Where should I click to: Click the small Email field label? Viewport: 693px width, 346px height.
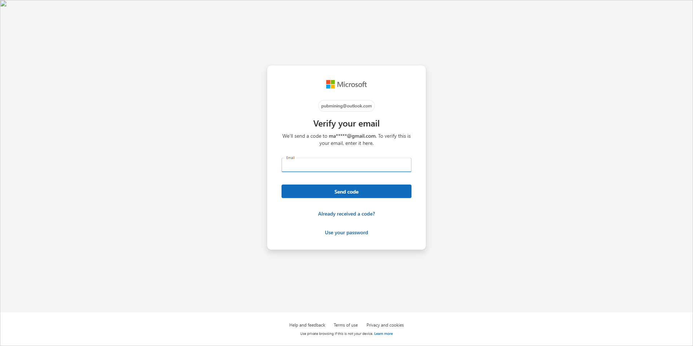point(290,158)
